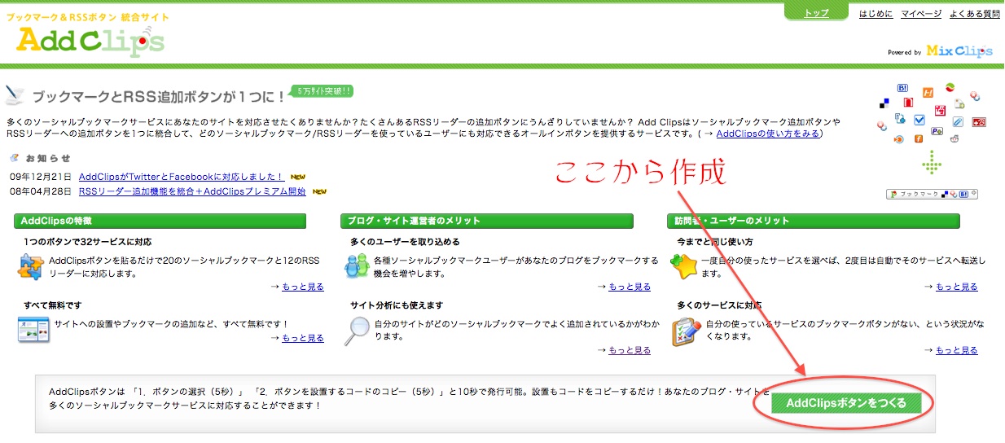Open AddClipsの使い方をみる link

768,134
